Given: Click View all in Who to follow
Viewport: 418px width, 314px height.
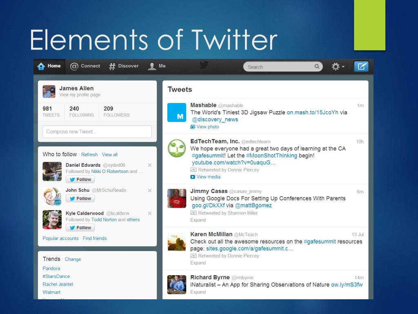Looking at the screenshot, I should (109, 155).
